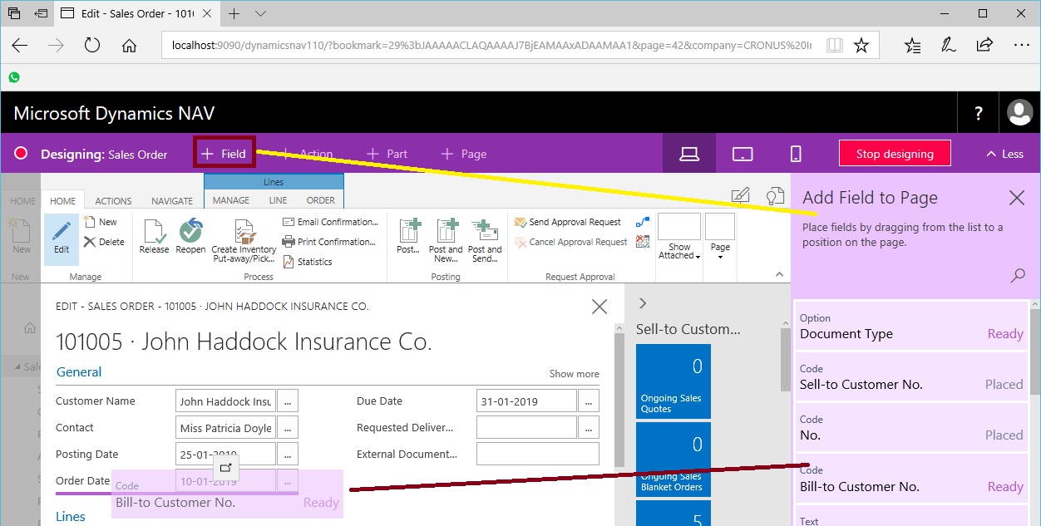Switch to tablet preview device icon
The image size is (1041, 526).
click(x=742, y=154)
